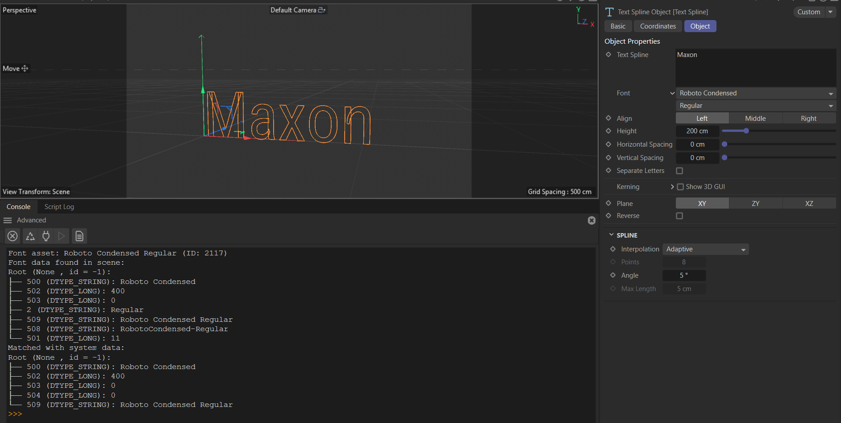Check the Reverse checkbox
Viewport: 841px width, 423px height.
(679, 216)
